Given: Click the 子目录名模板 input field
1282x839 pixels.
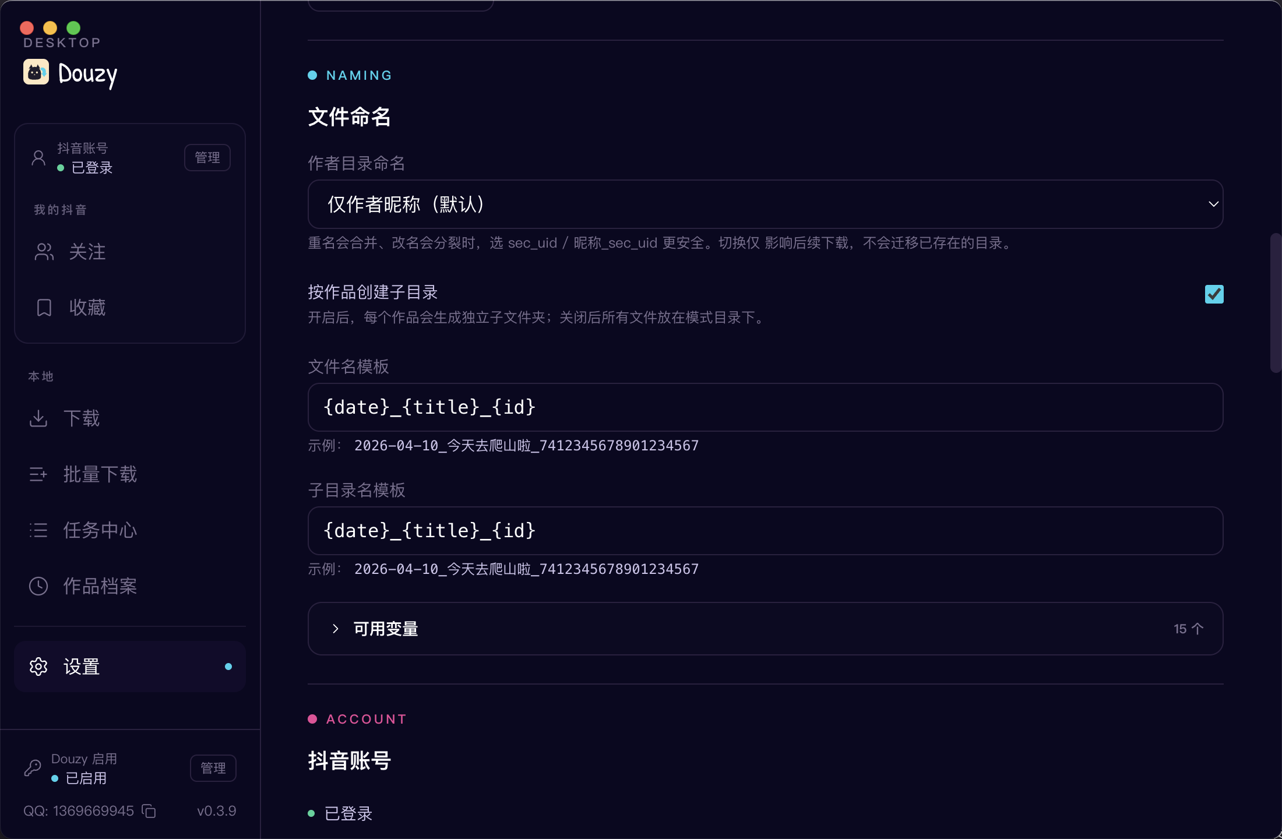Looking at the screenshot, I should 765,531.
